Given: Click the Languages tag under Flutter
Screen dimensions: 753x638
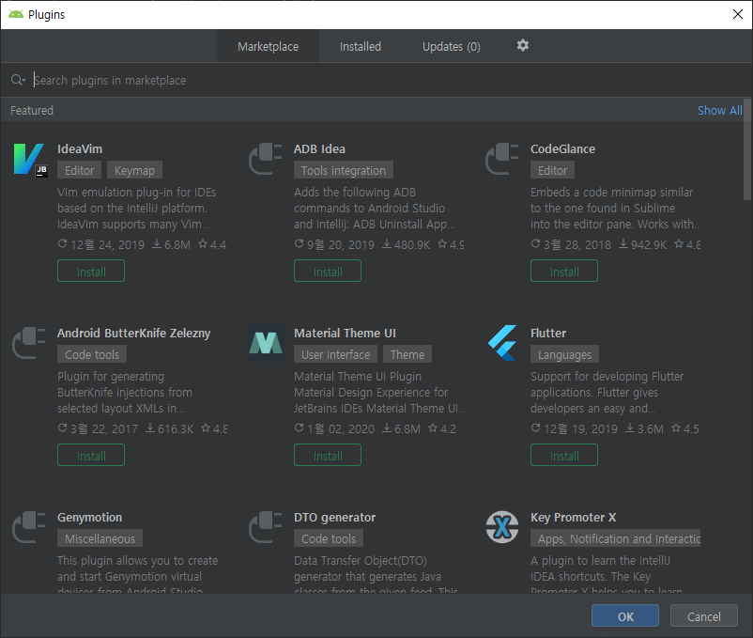Looking at the screenshot, I should 564,354.
